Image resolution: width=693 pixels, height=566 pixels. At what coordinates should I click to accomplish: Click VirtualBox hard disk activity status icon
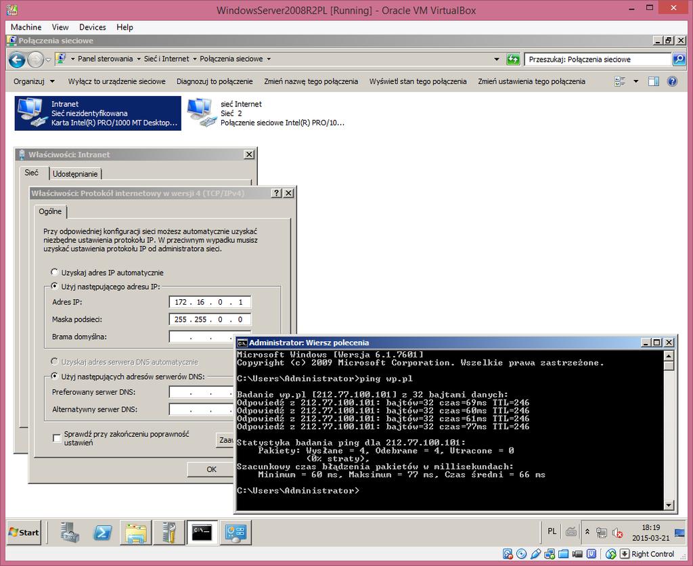(x=508, y=554)
